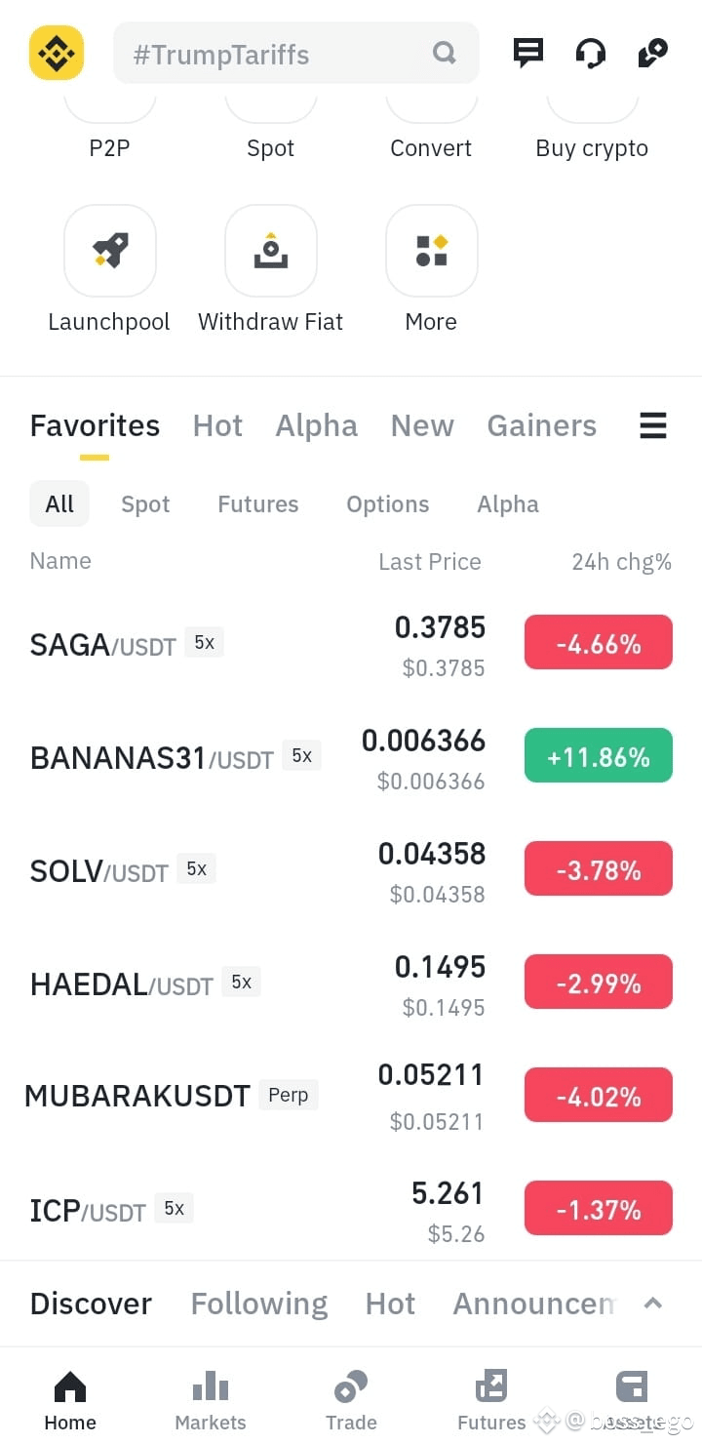
Task: Select the Spot filter chip
Action: coord(145,504)
